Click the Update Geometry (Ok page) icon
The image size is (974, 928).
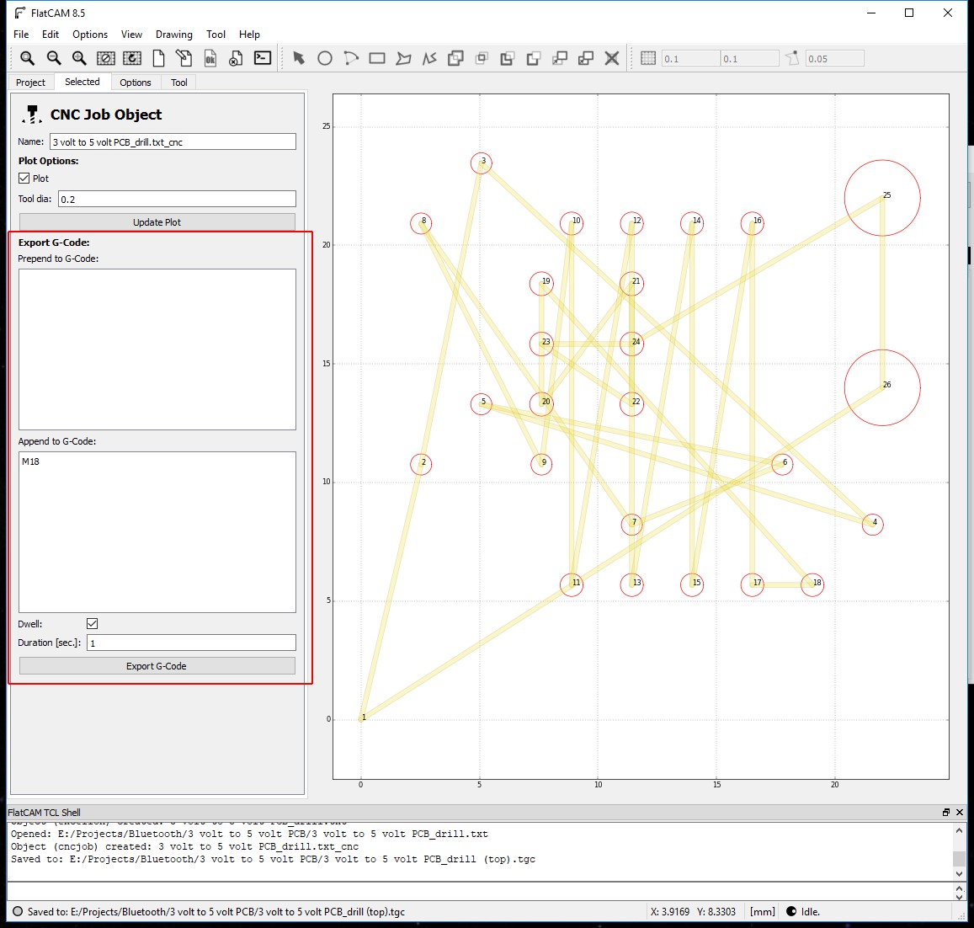click(x=210, y=58)
